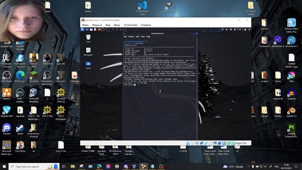Open OBS Studio desktop shortcut
302x170 pixels.
(x=7, y=76)
